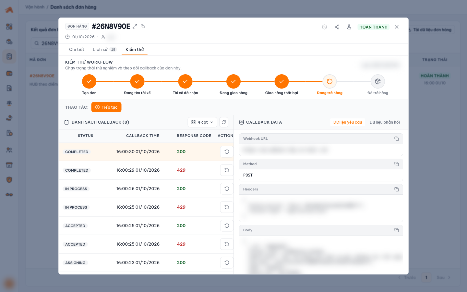Select the 200 response code at 16:00:30
The image size is (467, 292).
click(181, 152)
